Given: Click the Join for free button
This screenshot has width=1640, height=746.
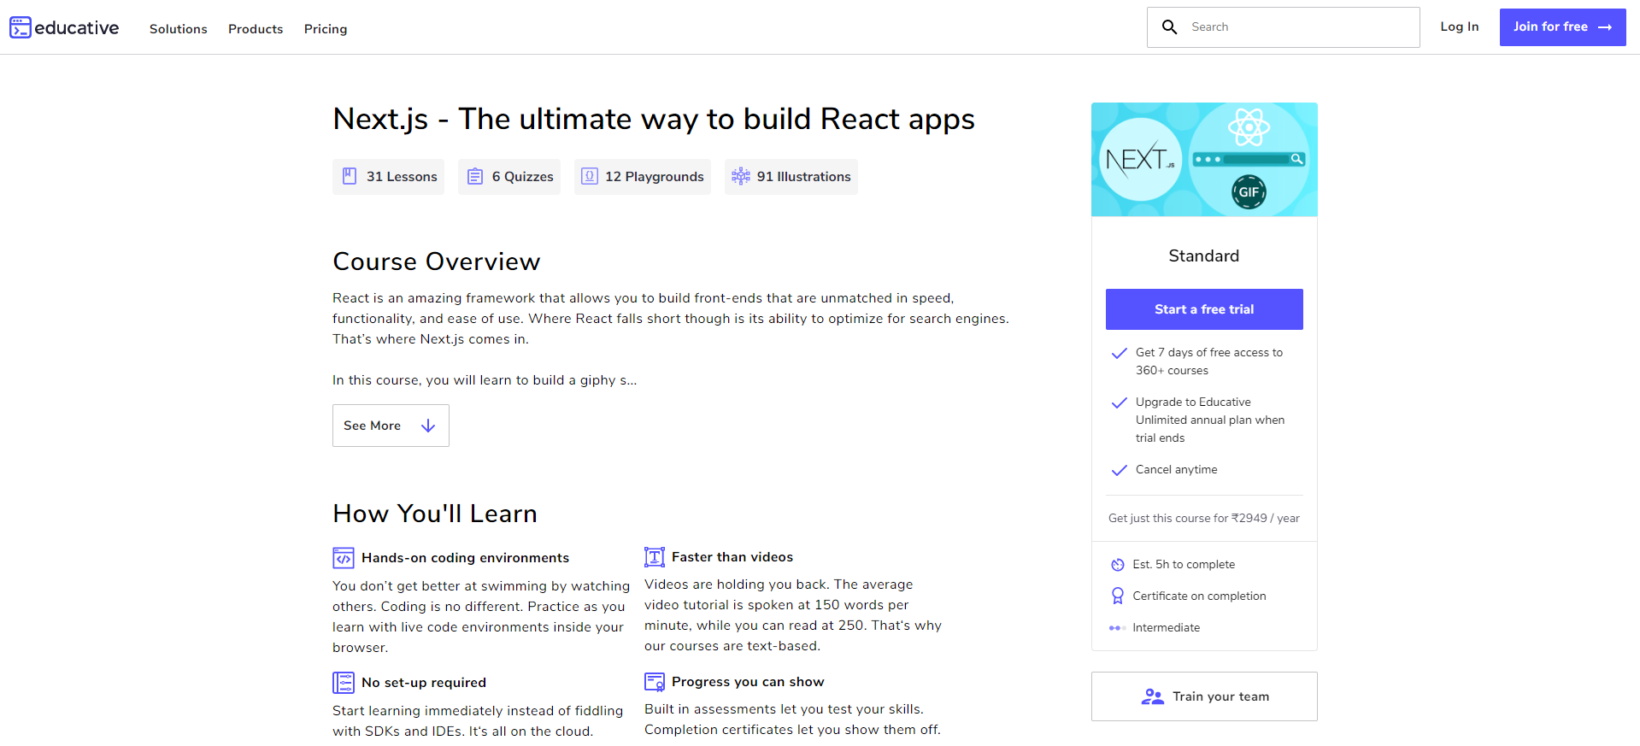Looking at the screenshot, I should pos(1562,27).
